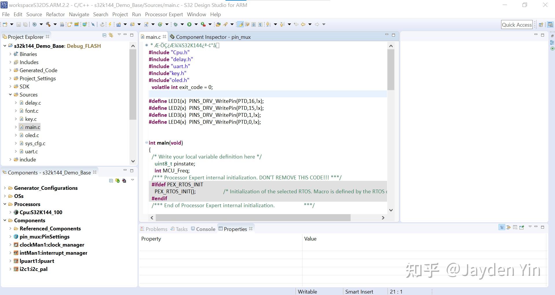Click the editor horizontal scrollbar
The width and height of the screenshot is (555, 295).
click(253, 218)
